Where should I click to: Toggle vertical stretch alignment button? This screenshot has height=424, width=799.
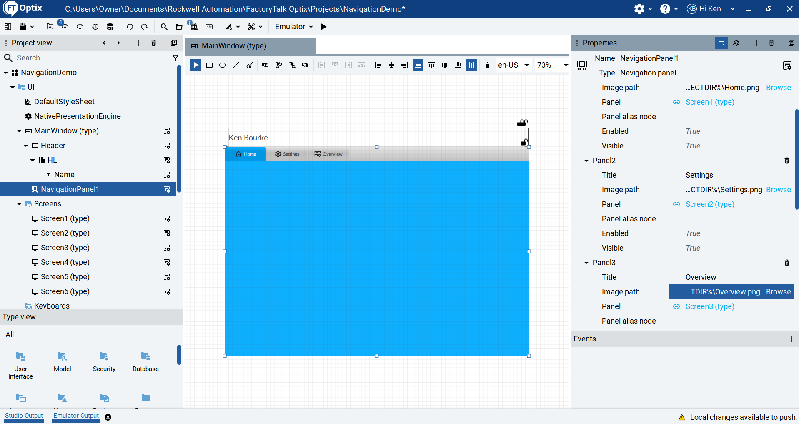(471, 65)
